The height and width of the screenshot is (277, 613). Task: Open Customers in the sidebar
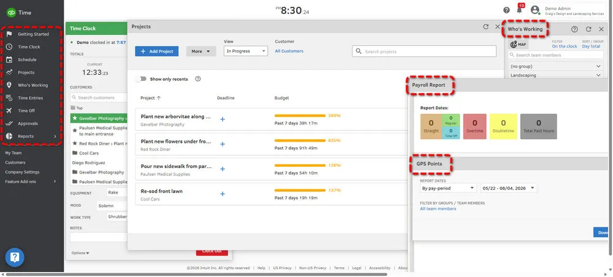pyautogui.click(x=15, y=162)
